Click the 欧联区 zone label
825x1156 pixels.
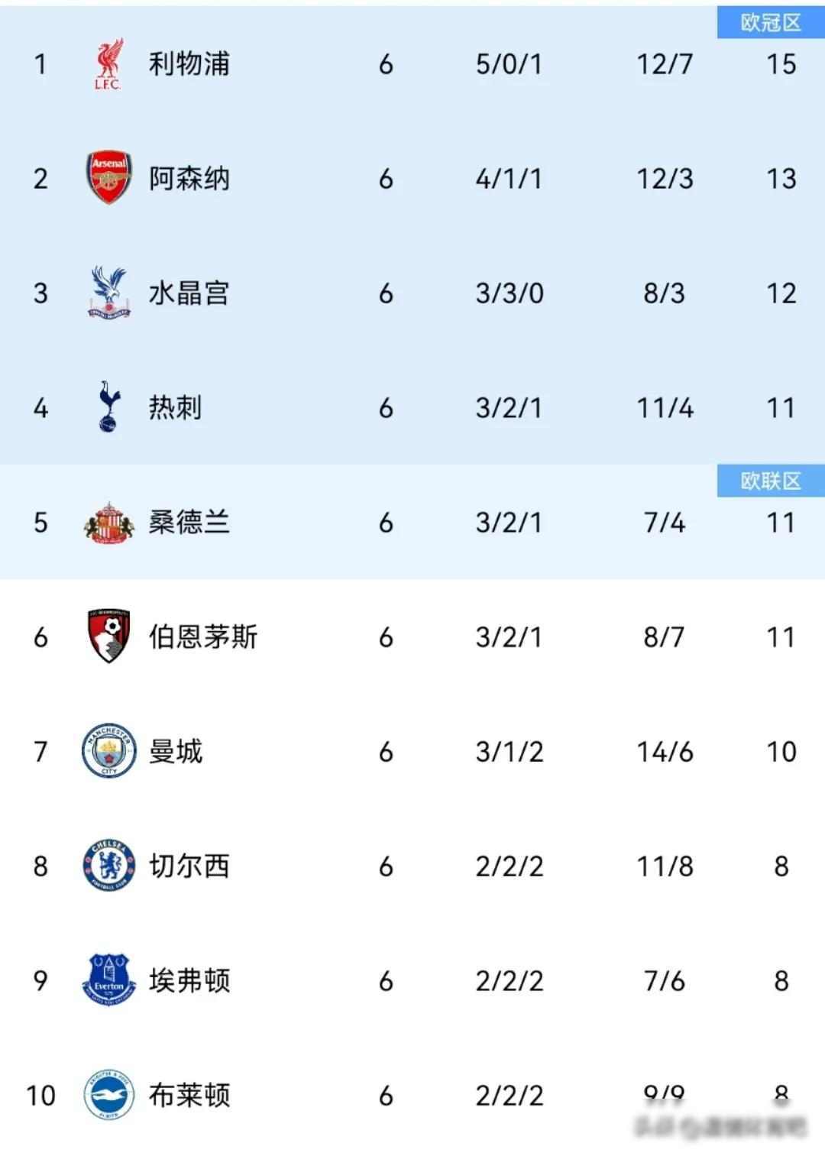[770, 481]
